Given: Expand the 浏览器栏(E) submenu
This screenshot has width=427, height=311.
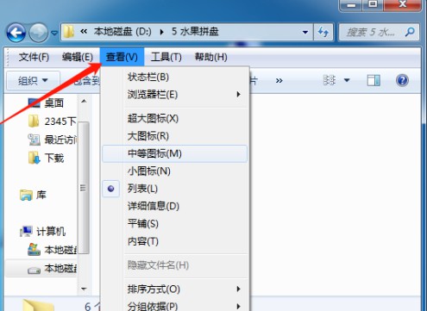Looking at the screenshot, I should [175, 95].
